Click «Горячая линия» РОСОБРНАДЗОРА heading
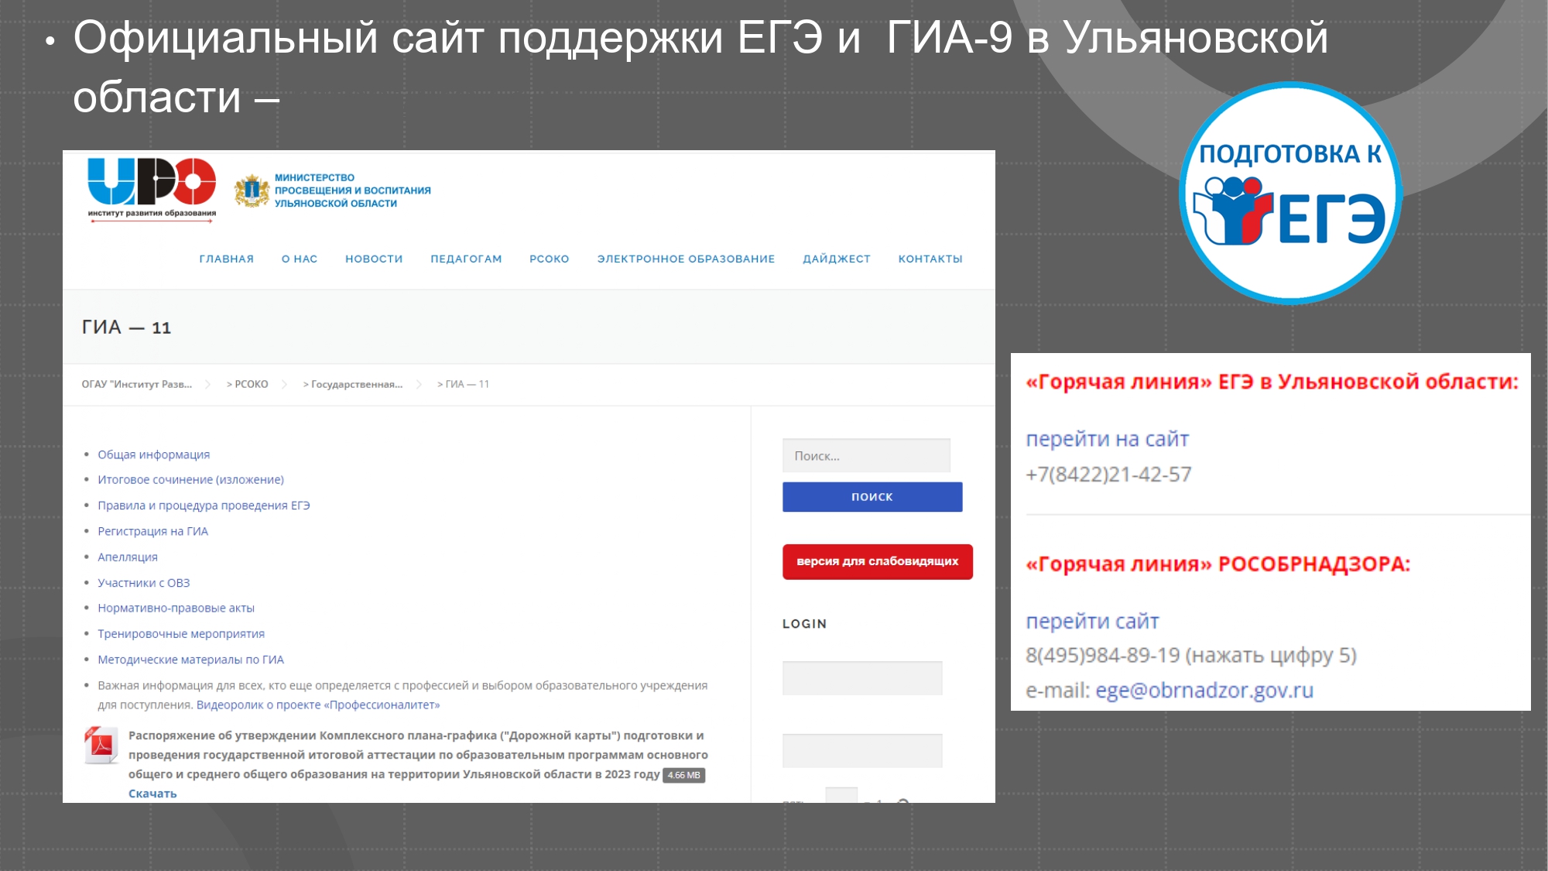This screenshot has height=871, width=1548. (1218, 564)
